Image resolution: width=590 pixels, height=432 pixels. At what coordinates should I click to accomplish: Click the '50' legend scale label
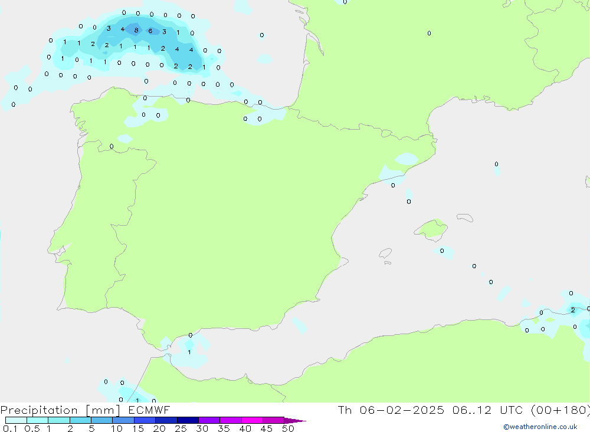coord(288,428)
